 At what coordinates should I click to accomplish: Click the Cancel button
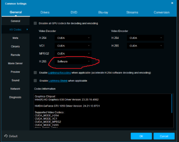(x=164, y=136)
